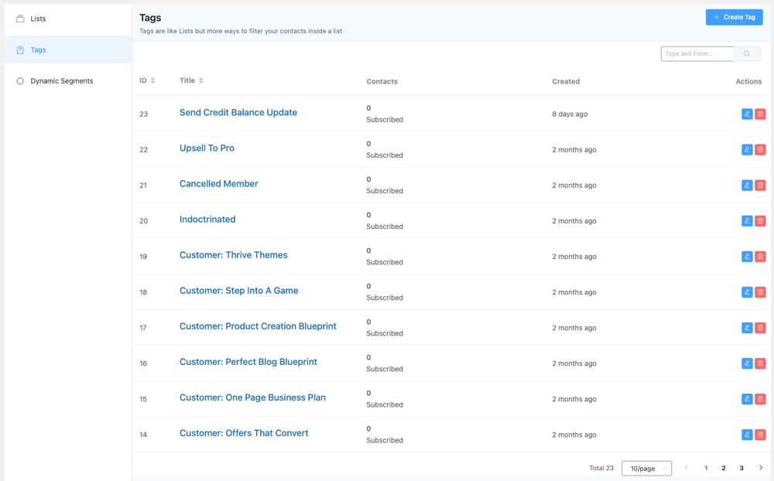Edit the Upsell To Pro tag
774x481 pixels.
tap(747, 149)
